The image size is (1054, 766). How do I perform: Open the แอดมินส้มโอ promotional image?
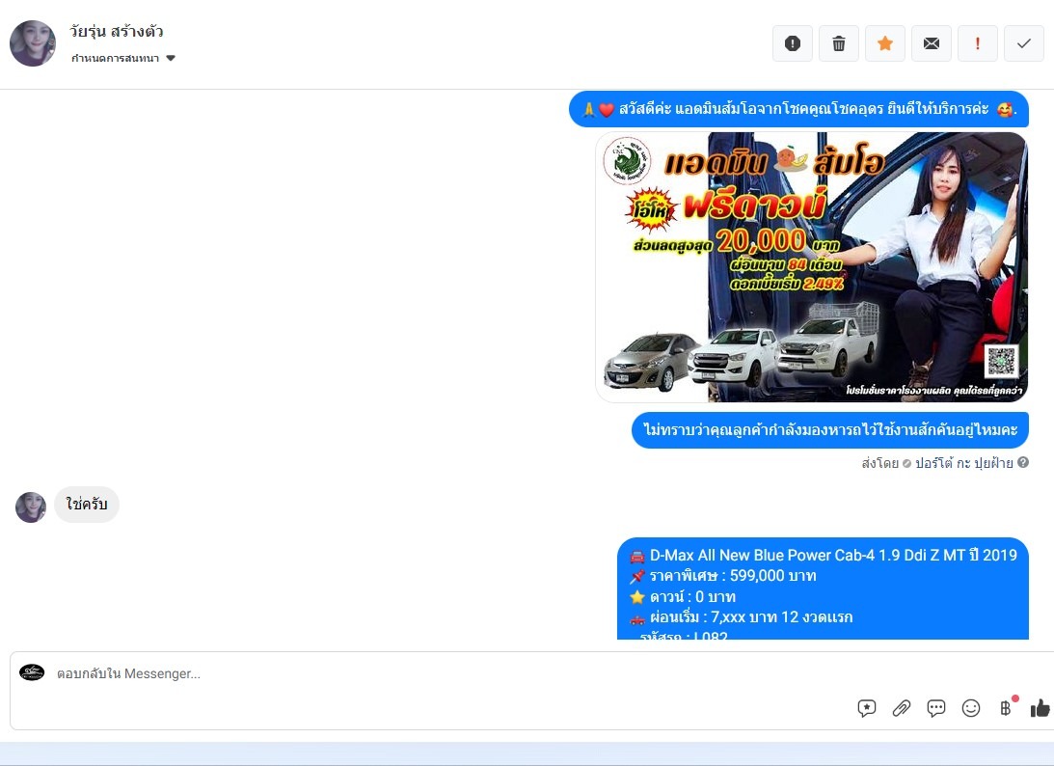812,267
